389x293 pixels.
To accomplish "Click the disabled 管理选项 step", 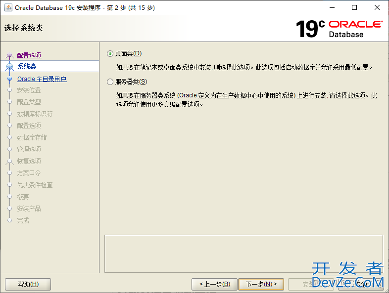I will pos(29,149).
